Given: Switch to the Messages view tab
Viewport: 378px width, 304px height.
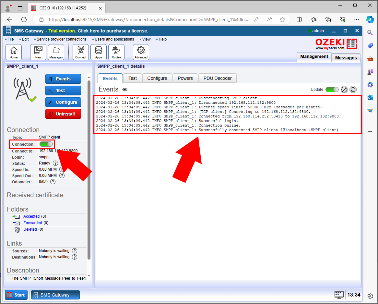Looking at the screenshot, I should pos(346,58).
